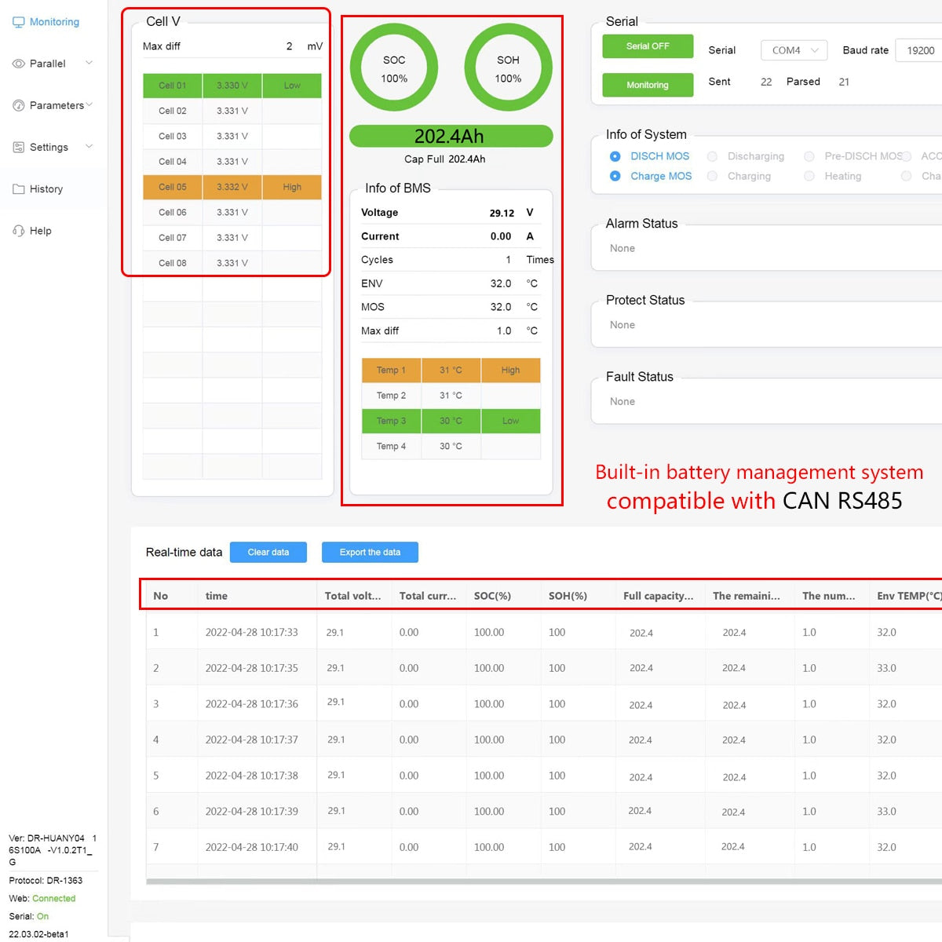Click the Parameters sidebar icon
Image resolution: width=942 pixels, height=942 pixels.
pos(19,105)
